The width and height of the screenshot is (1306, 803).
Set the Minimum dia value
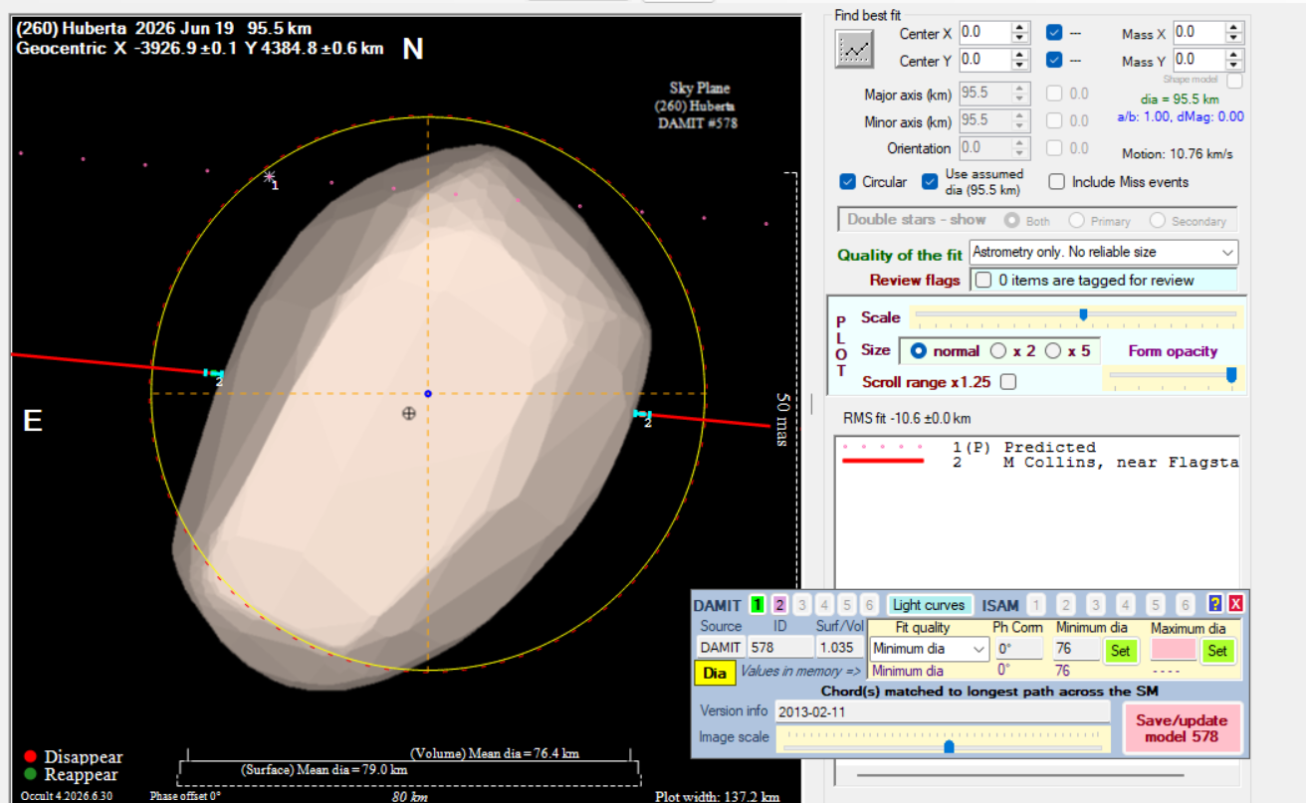[1120, 650]
